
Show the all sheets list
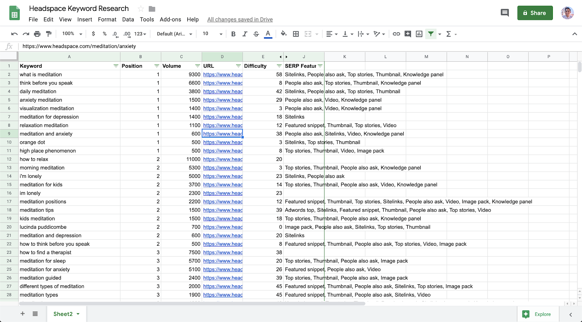click(35, 314)
